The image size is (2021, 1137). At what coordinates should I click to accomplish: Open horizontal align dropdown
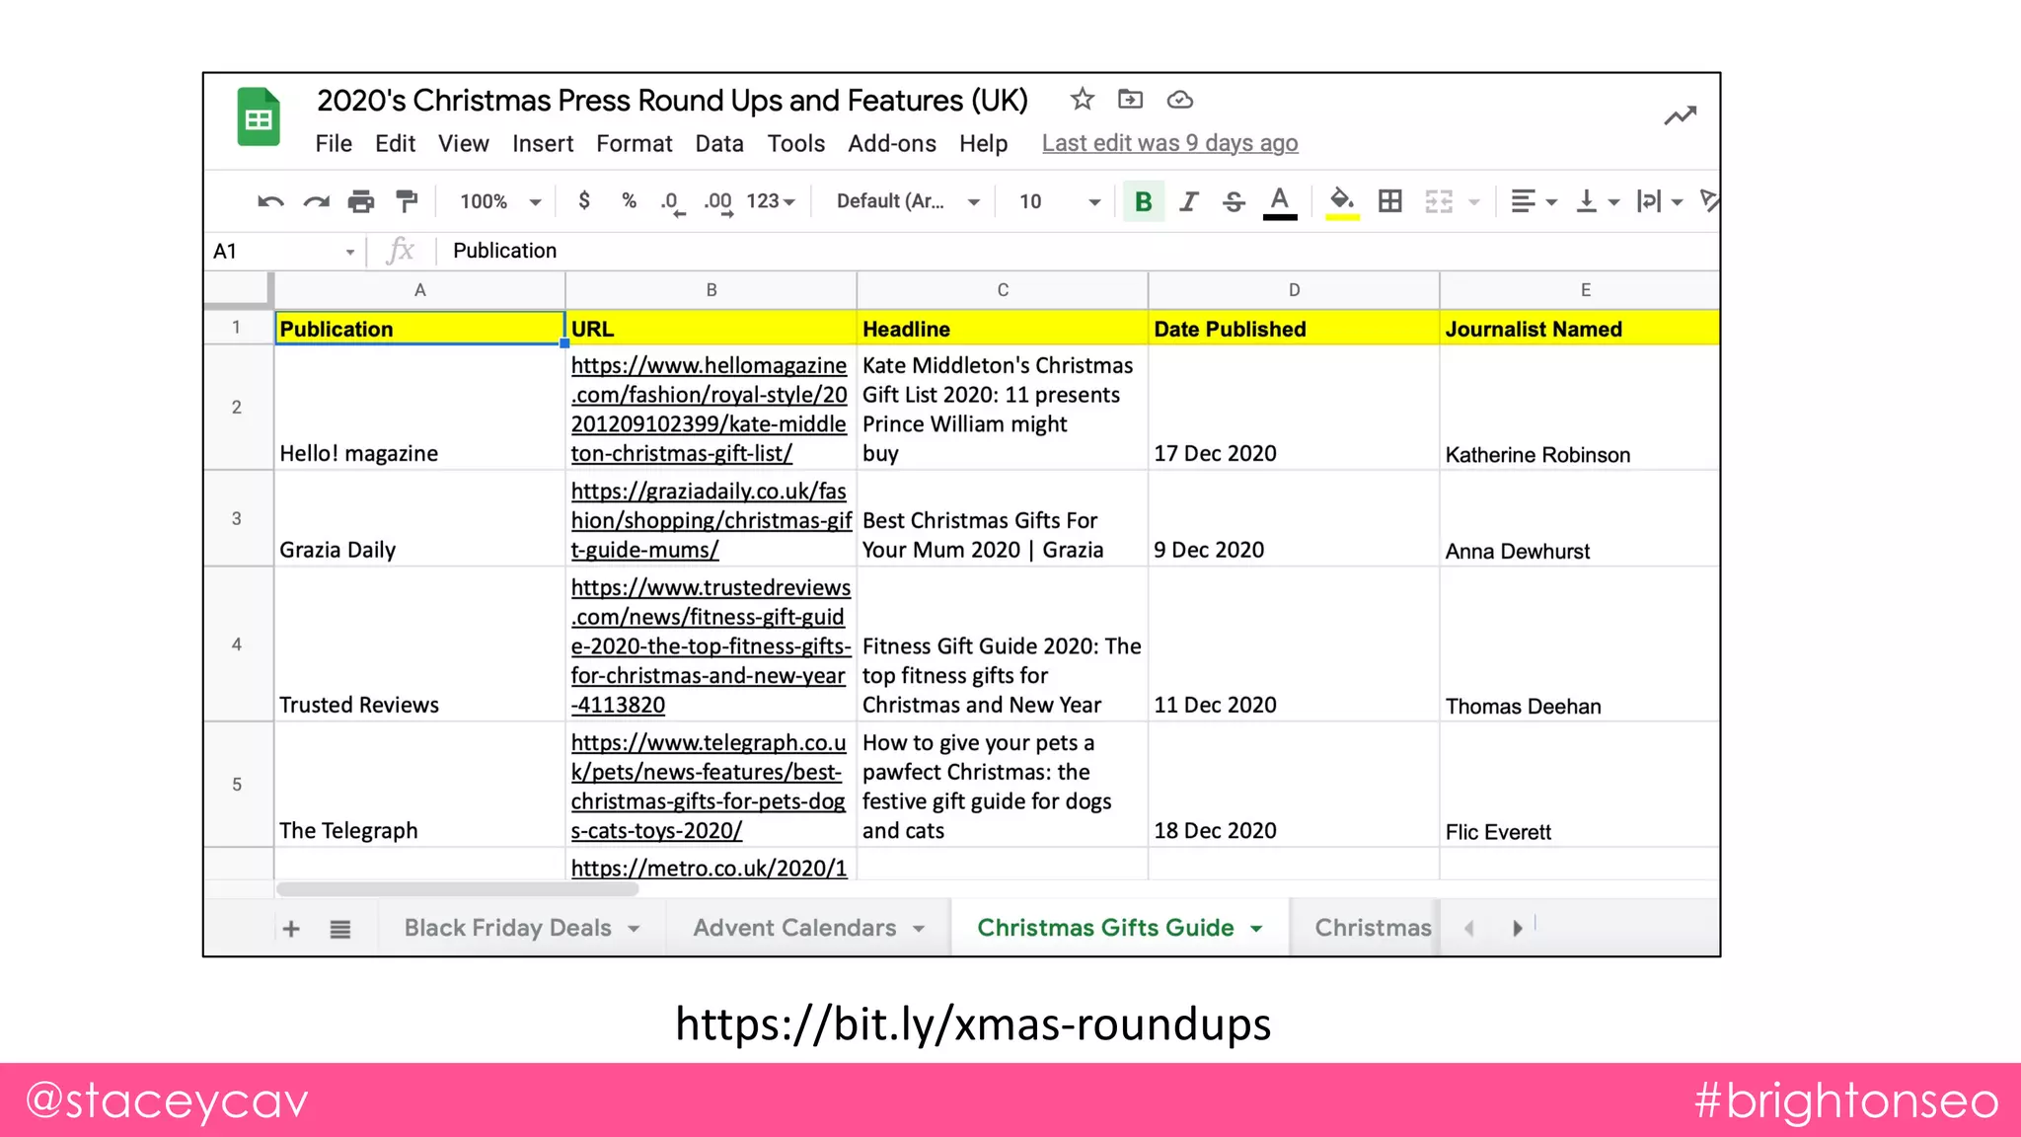coord(1534,201)
